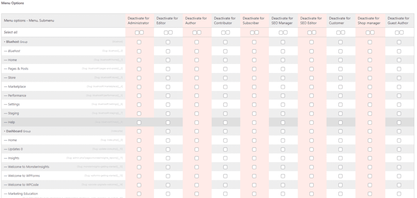Screen dimensions: 417x198
Task: Tick Updates 0 row for Shop manager
Action: 370,149
